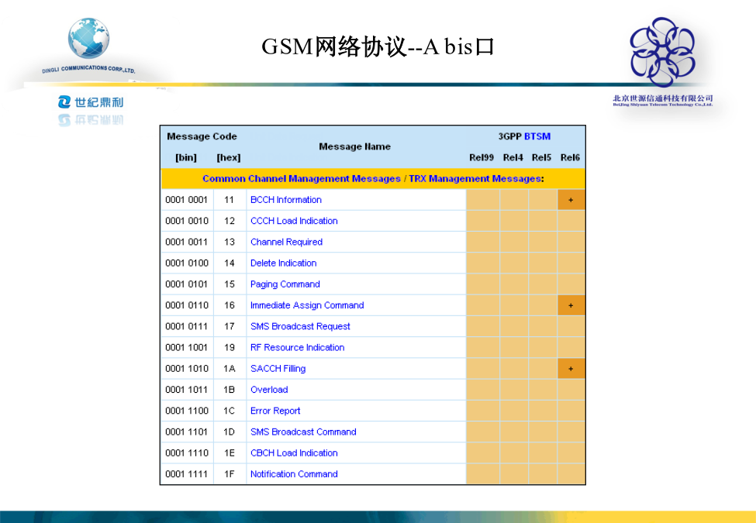Viewport: 756px width, 523px height.
Task: Open the Channel Required message link
Action: coord(286,243)
